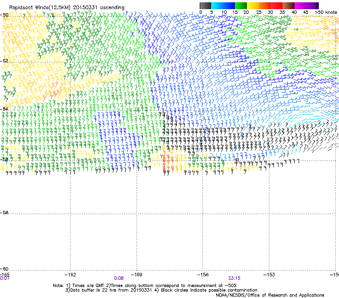Click the purple '23:15' time label
The image size is (339, 298).
coord(234,278)
